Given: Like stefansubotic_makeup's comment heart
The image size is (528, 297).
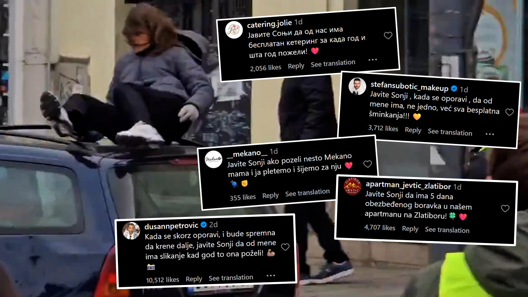Looking at the screenshot, I should point(510,112).
